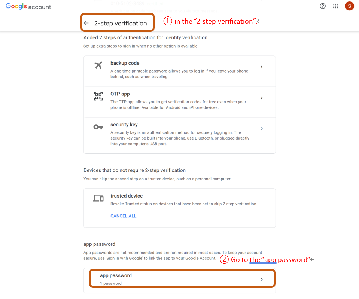
Task: Open the backup code option title
Action: (125, 63)
